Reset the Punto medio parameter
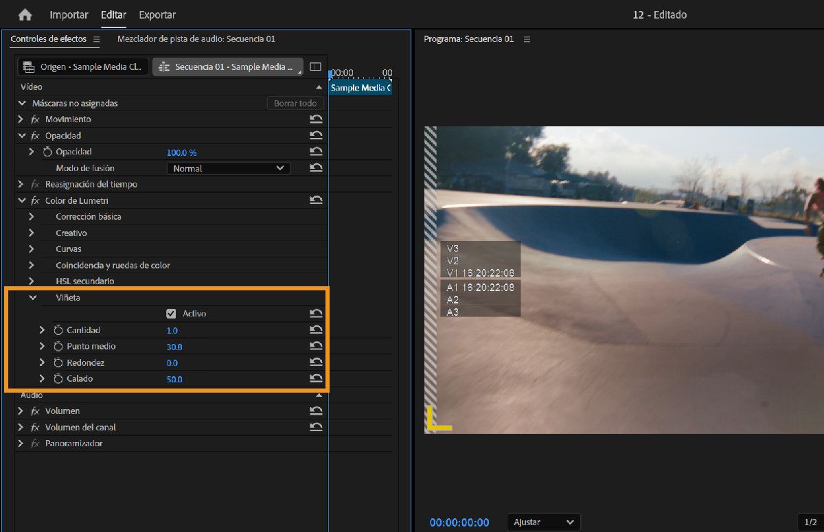 pos(316,347)
